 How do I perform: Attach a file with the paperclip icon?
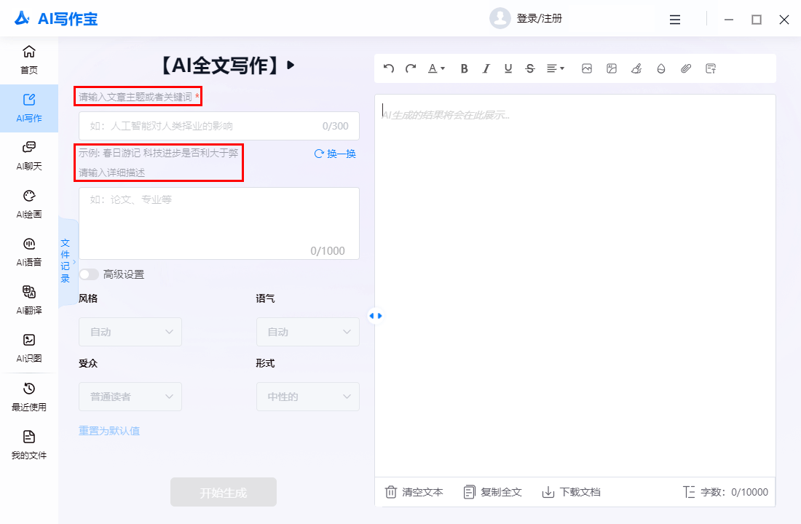click(x=685, y=68)
